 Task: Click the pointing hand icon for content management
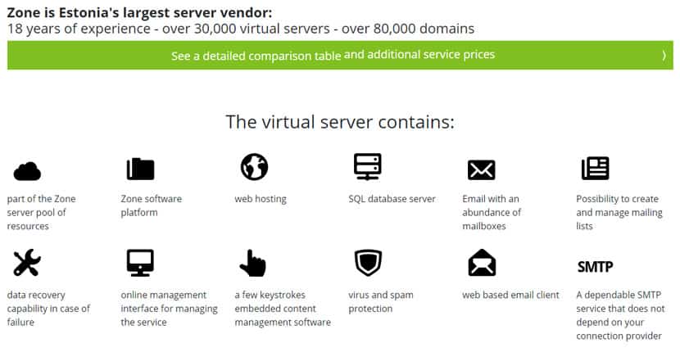click(x=253, y=263)
